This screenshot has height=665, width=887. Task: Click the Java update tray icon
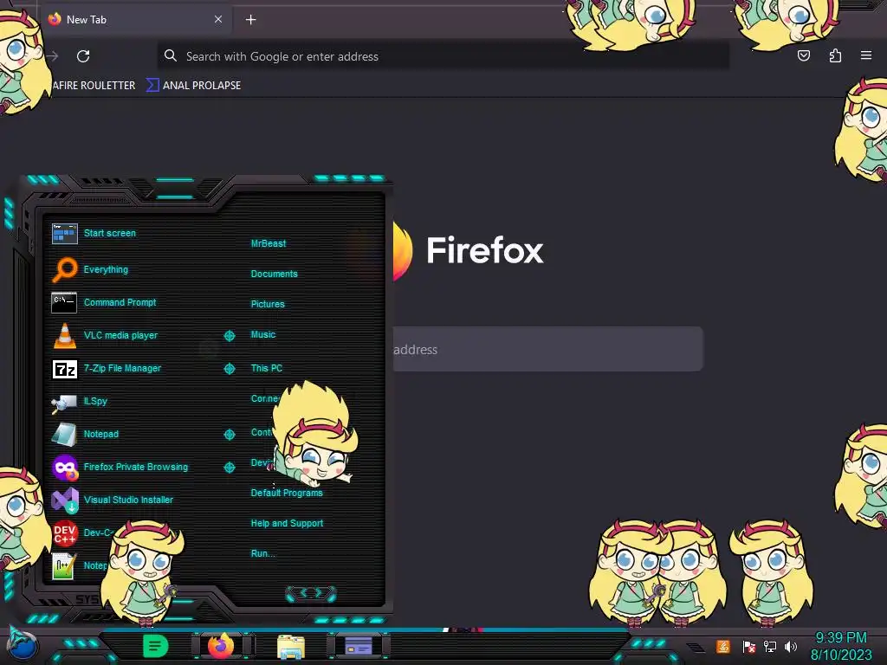pos(723,646)
